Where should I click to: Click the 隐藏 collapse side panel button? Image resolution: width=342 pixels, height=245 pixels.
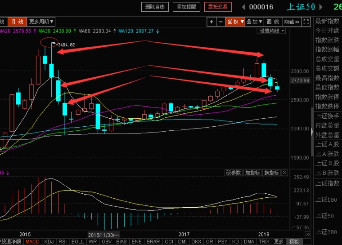pos(292,22)
